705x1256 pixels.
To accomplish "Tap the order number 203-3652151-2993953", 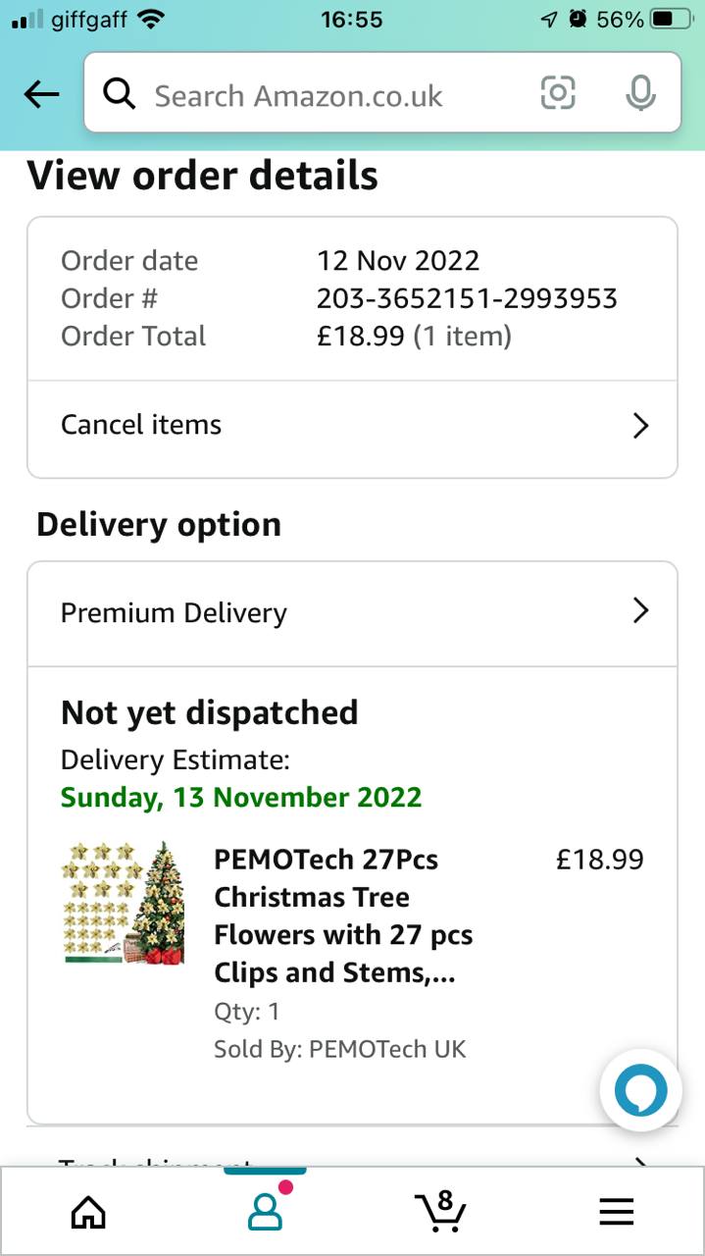I will point(467,298).
